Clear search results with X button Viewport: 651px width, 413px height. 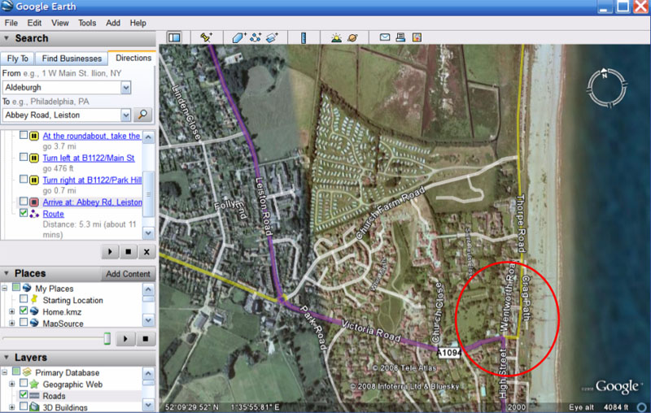146,251
